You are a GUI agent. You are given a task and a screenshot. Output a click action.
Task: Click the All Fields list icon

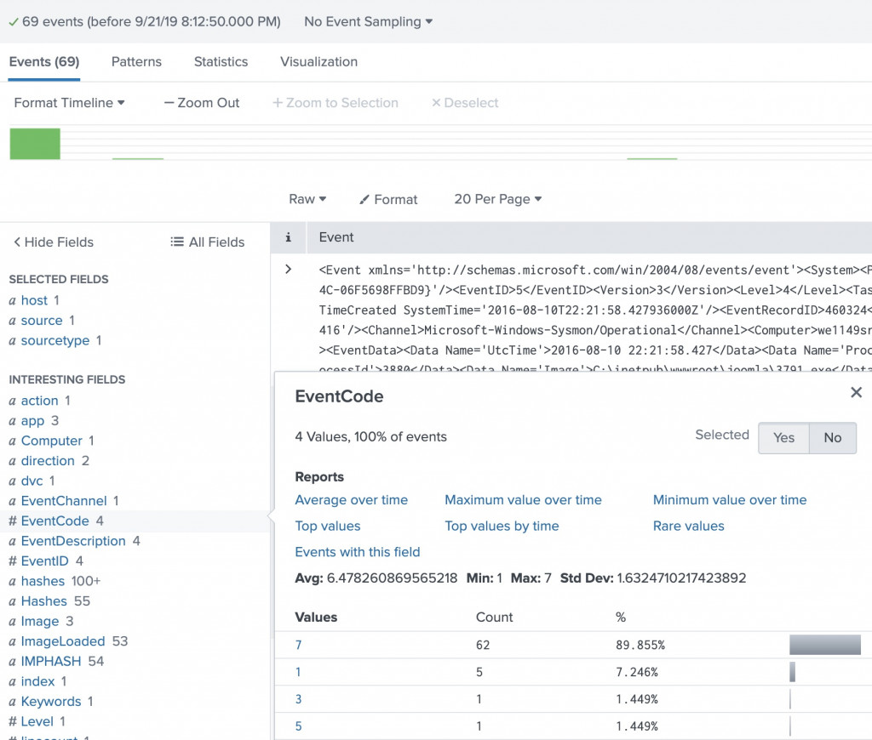point(177,242)
